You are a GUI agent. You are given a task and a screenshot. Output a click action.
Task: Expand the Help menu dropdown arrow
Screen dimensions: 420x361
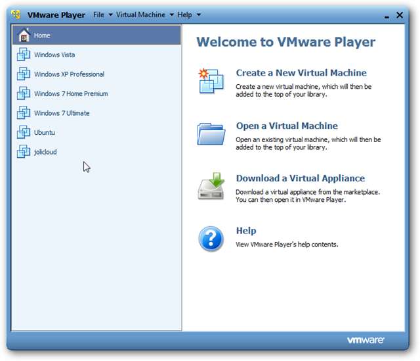pos(198,14)
